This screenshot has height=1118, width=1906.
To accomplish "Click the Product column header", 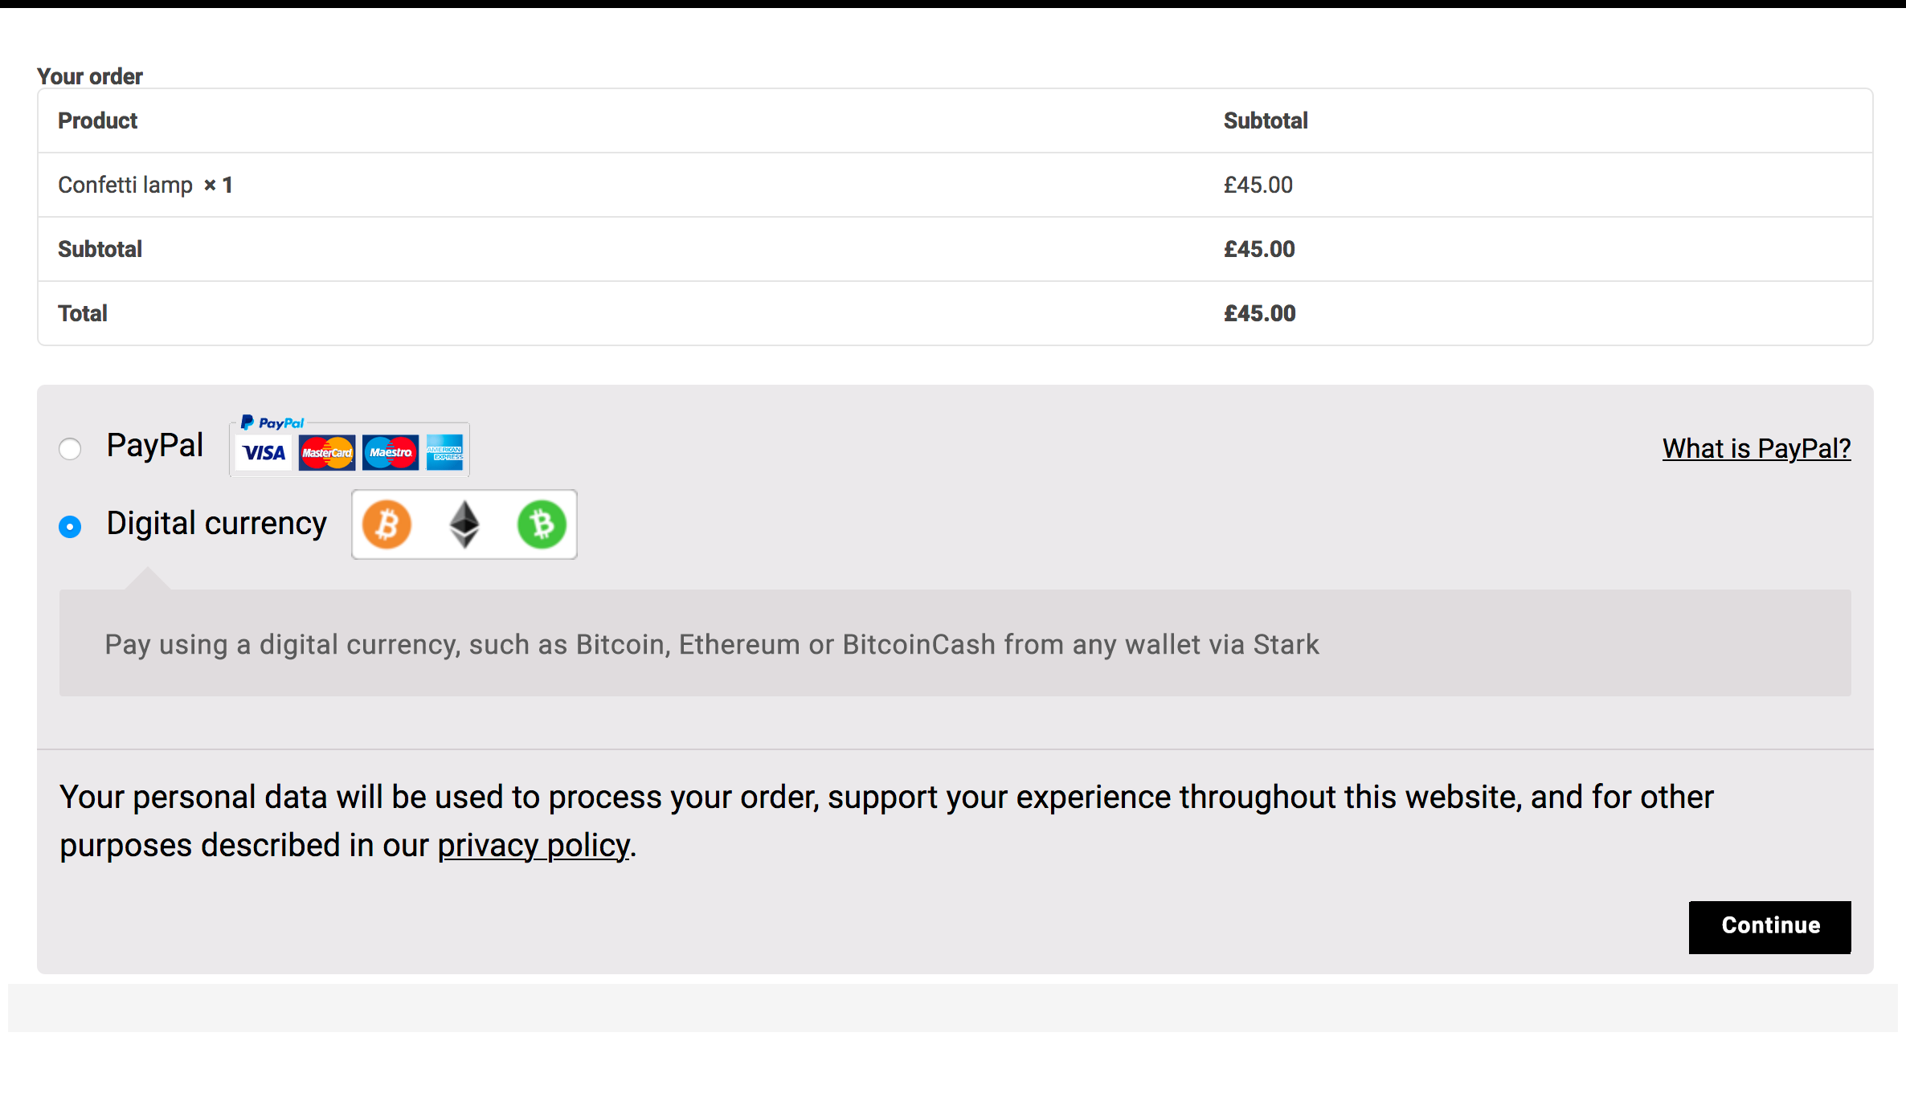I will pos(98,120).
